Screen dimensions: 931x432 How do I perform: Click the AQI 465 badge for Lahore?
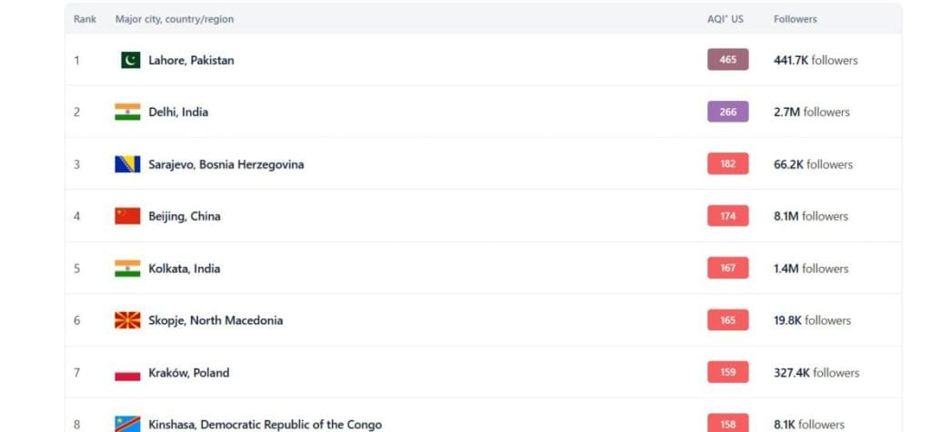coord(727,60)
